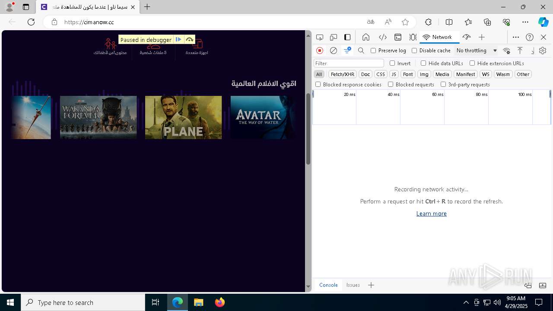
Task: Open the inspect element picker tool
Action: tap(320, 37)
